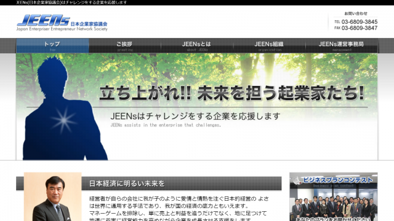Click the 日本企業家協議会 text beside logo
394x221 pixels.
(x=89, y=24)
